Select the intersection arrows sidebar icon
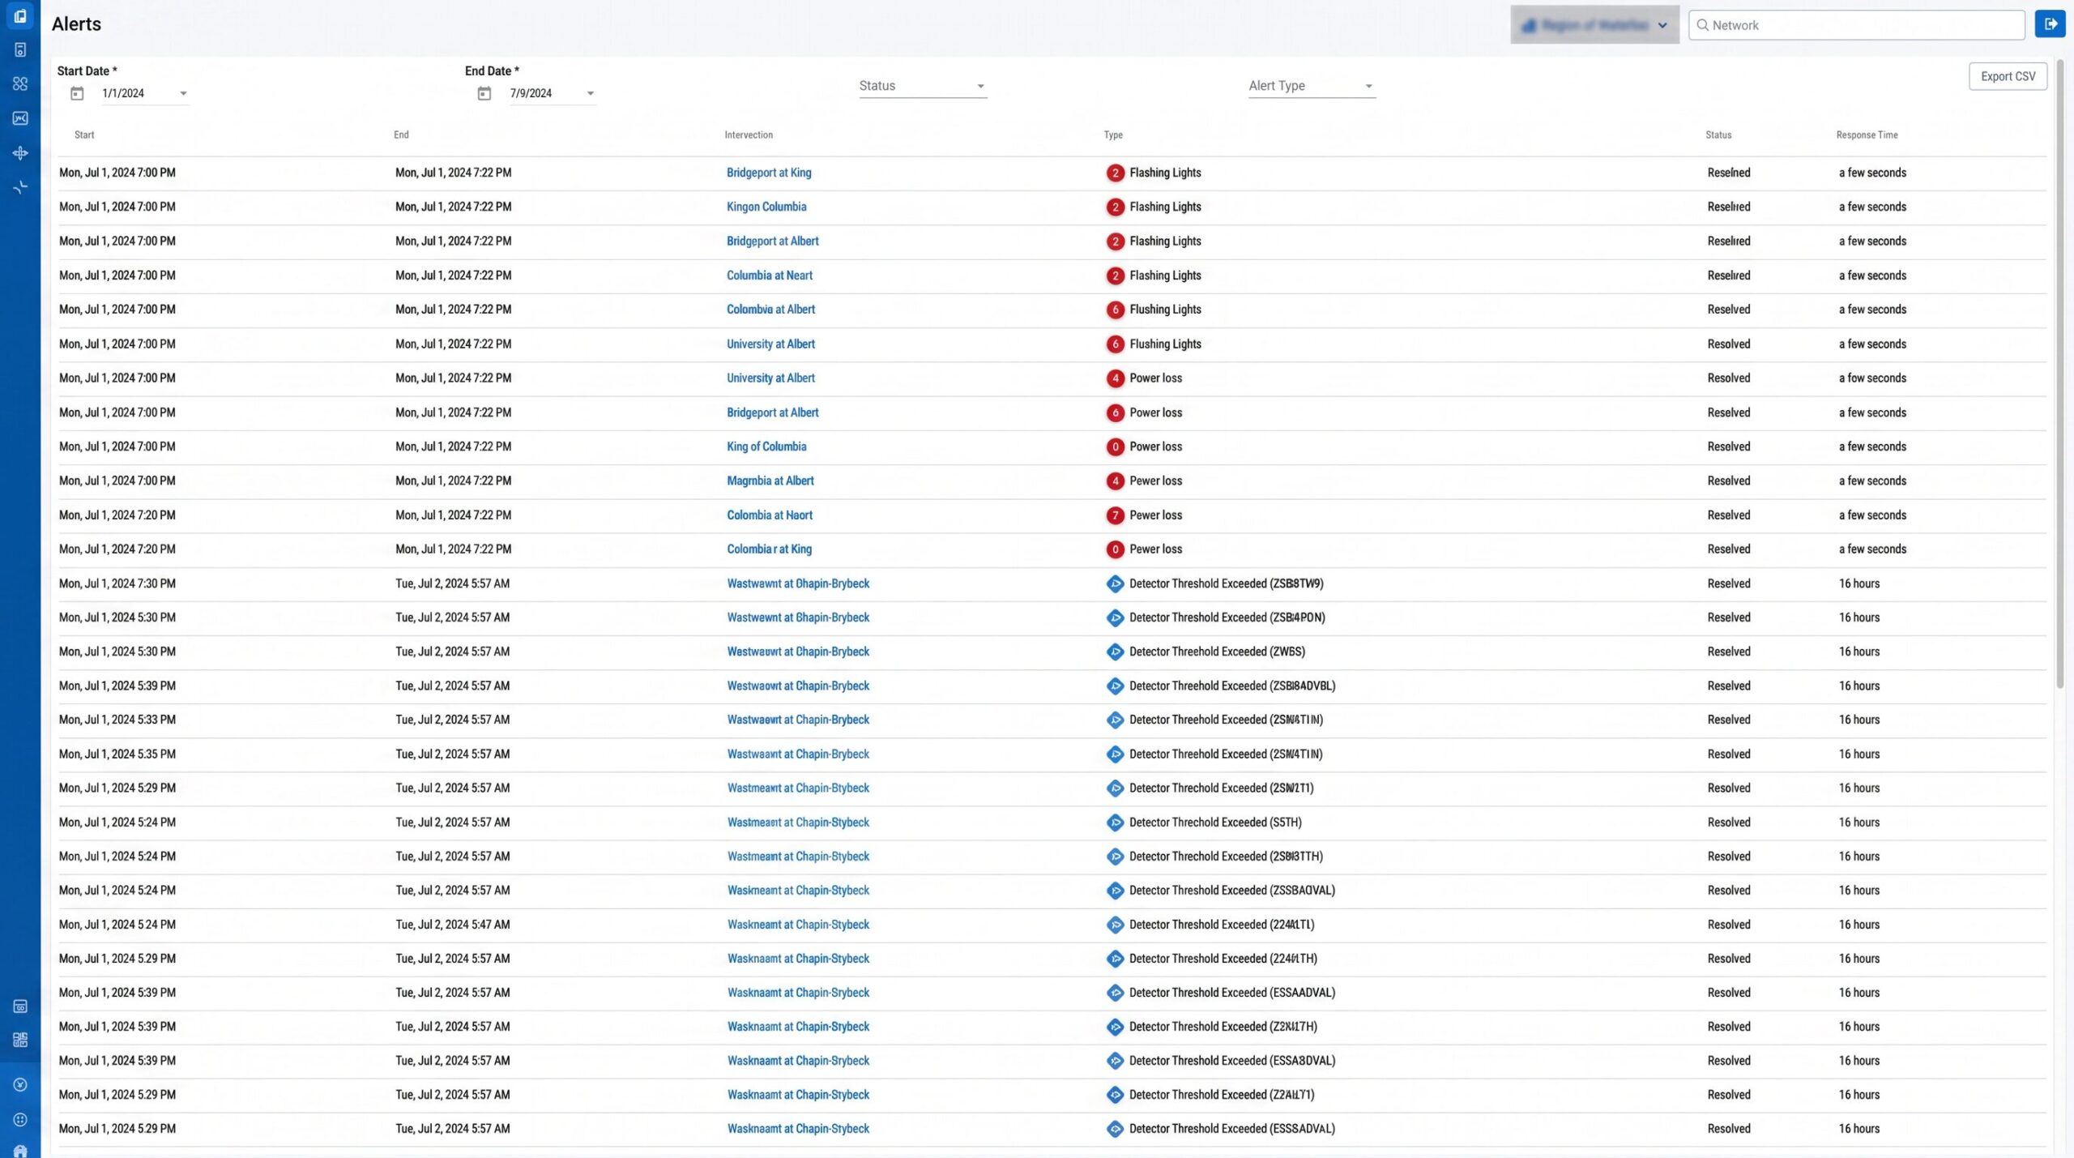2074x1158 pixels. coord(20,152)
